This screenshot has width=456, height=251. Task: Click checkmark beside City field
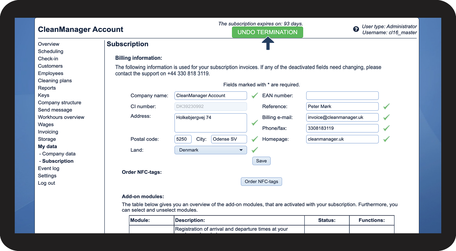coord(255,139)
